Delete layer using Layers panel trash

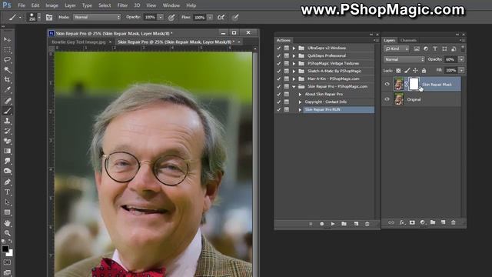tap(453, 222)
